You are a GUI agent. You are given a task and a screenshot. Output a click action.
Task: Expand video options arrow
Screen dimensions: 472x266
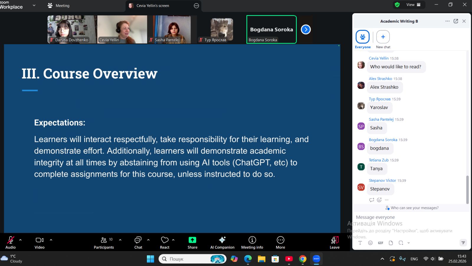coord(51,240)
